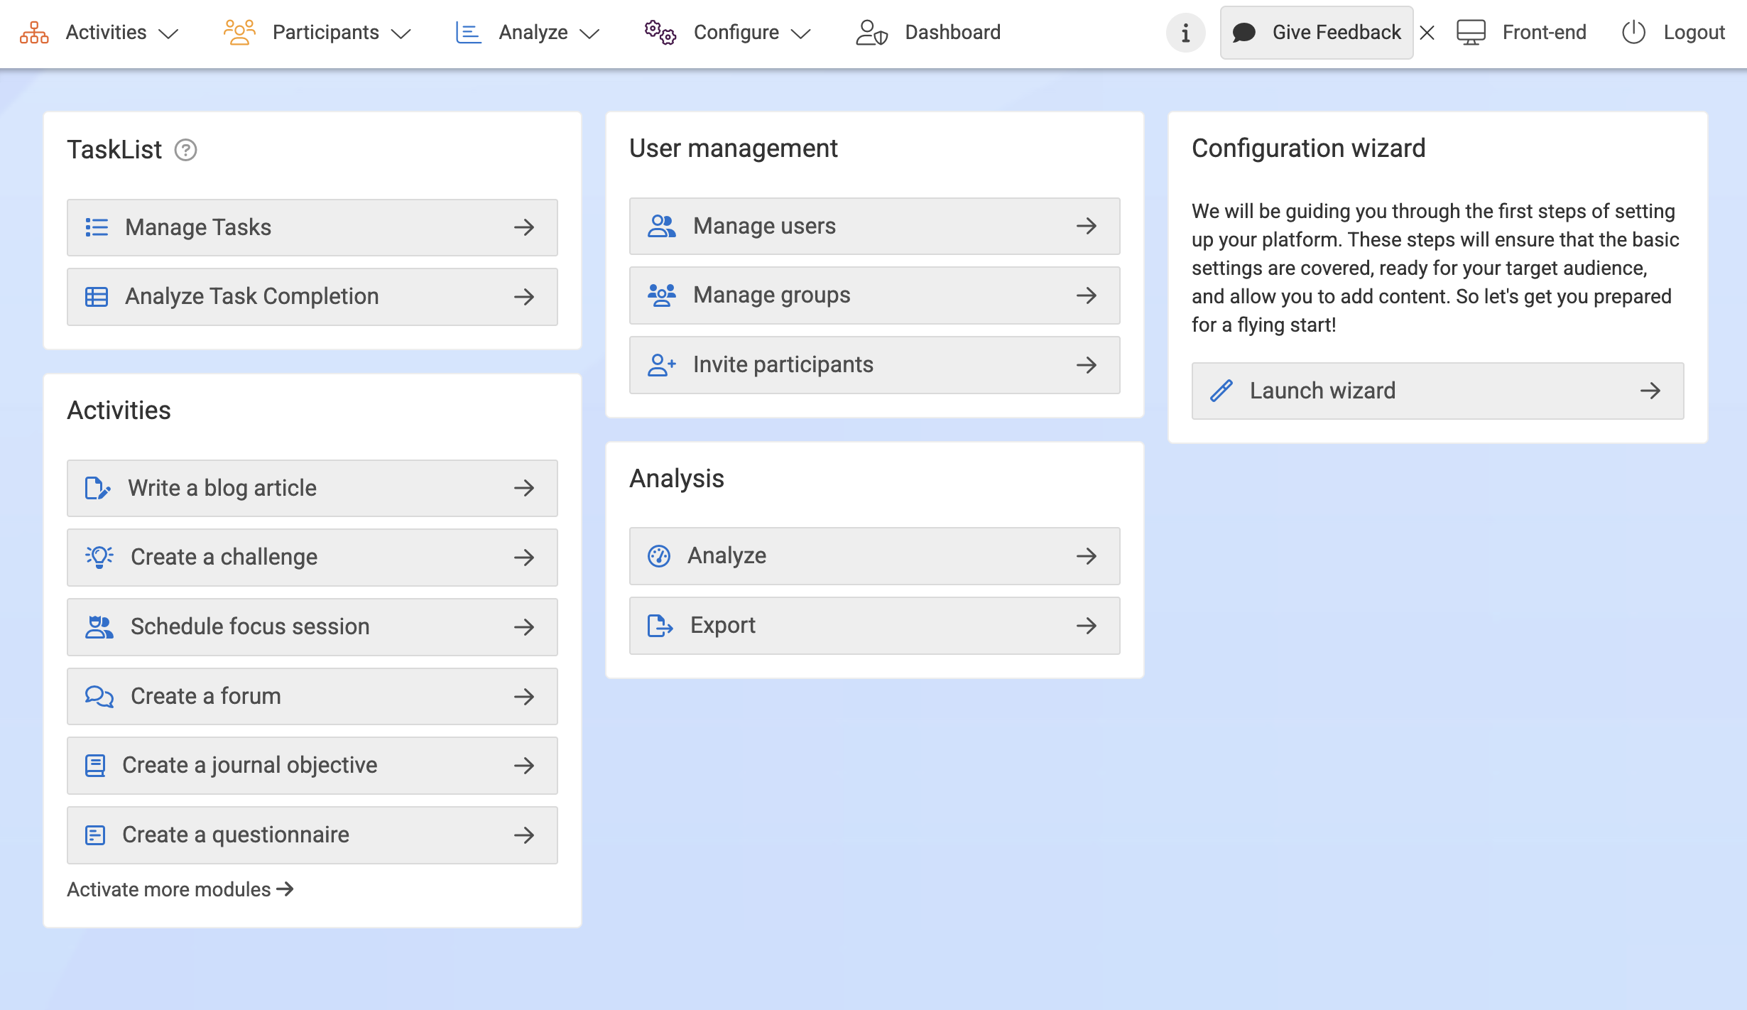Click the pencil icon beside Launch wizard
This screenshot has height=1010, width=1747.
point(1221,391)
